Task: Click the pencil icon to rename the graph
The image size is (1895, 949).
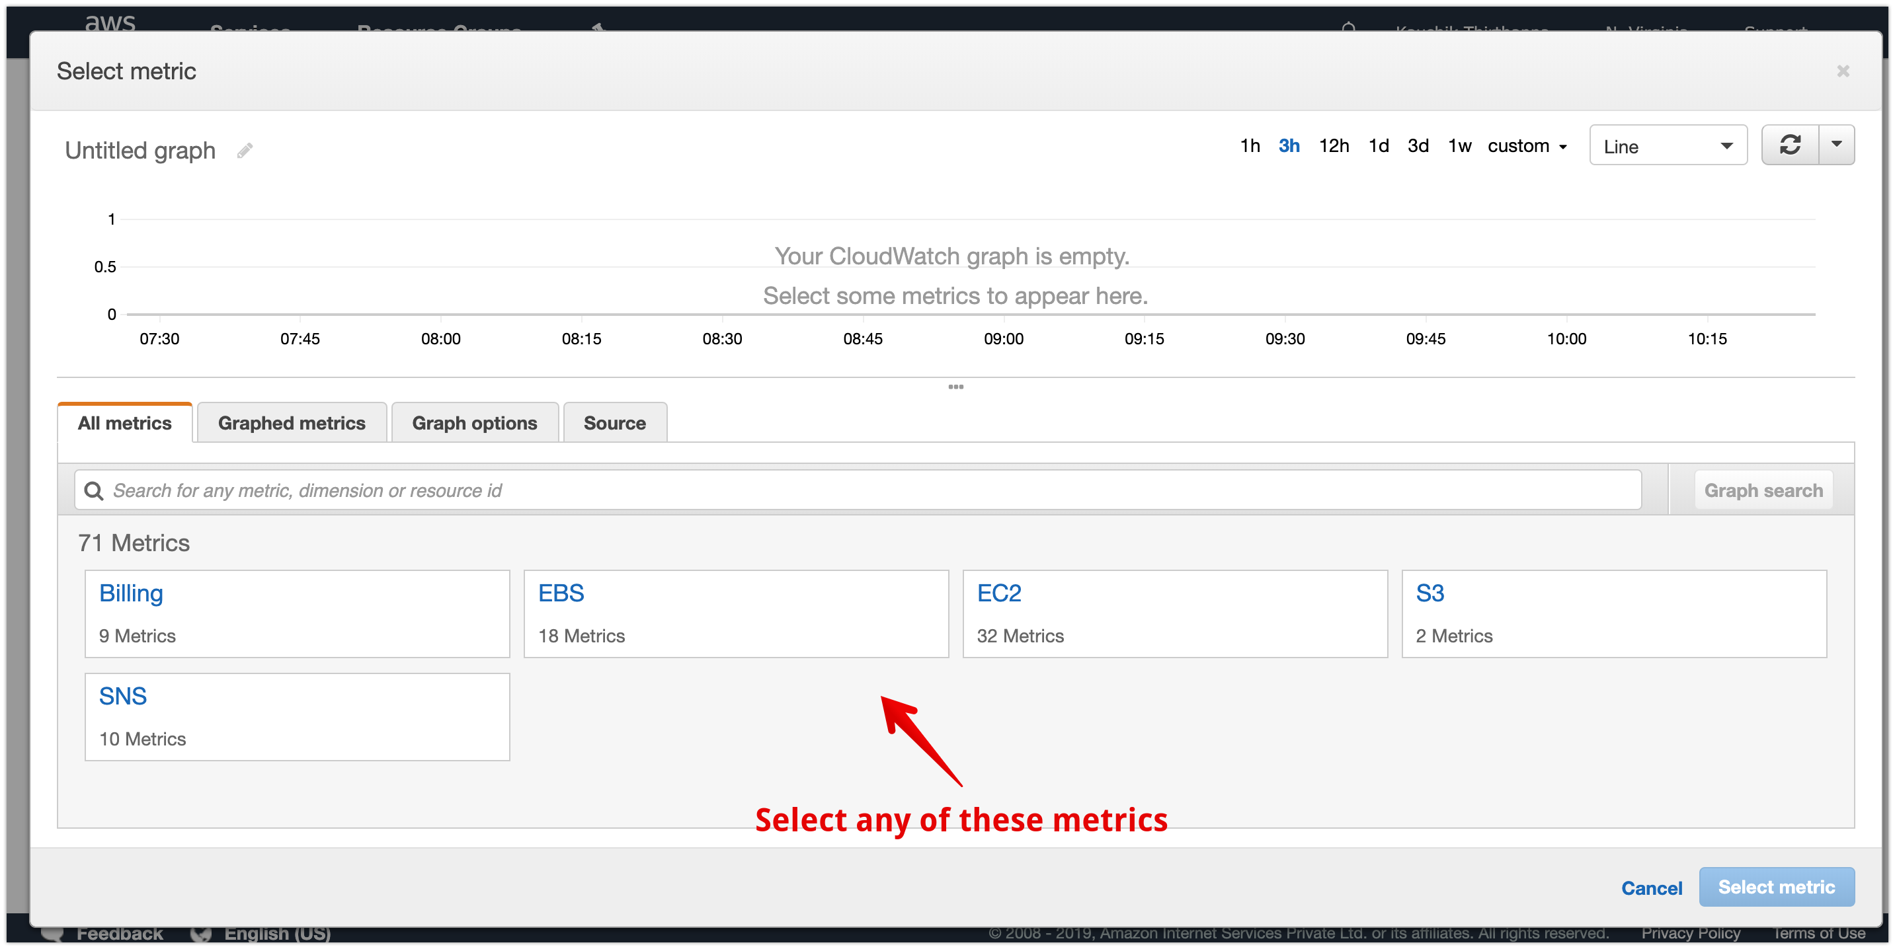Action: (245, 151)
